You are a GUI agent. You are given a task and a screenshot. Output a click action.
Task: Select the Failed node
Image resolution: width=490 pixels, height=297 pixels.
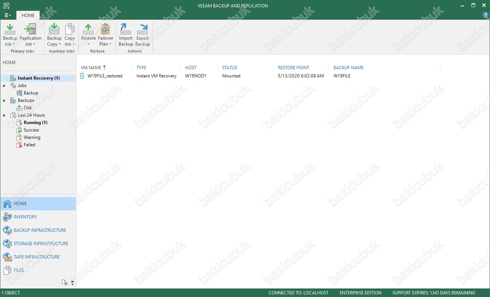coord(29,145)
